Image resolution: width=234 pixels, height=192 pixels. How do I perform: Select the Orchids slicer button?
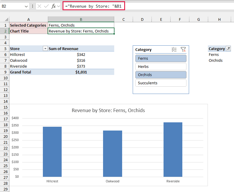pos(161,75)
